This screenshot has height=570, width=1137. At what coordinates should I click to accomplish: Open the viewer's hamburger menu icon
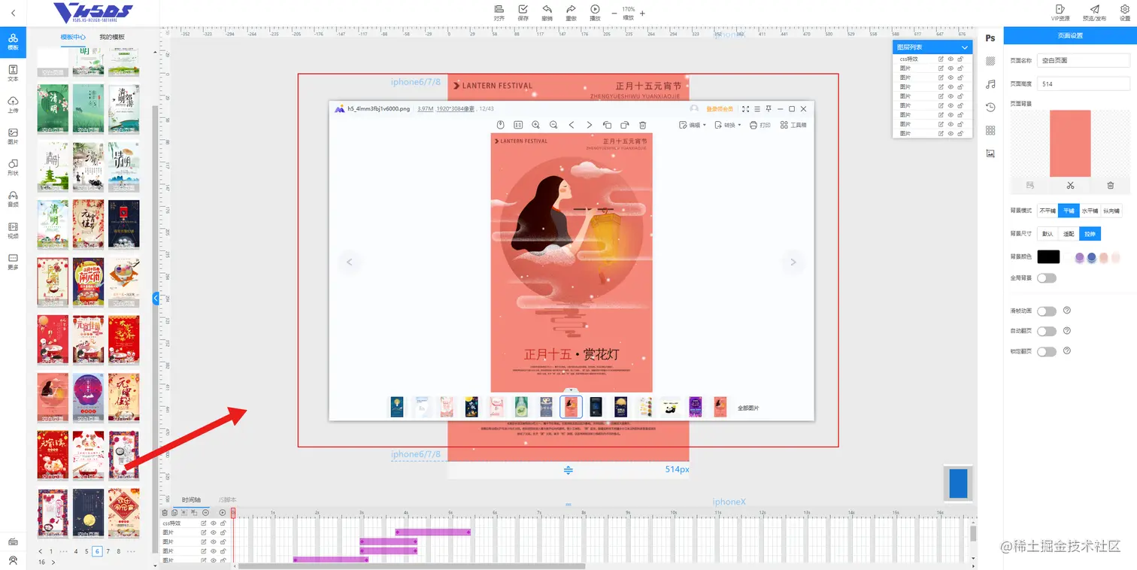[x=757, y=109]
